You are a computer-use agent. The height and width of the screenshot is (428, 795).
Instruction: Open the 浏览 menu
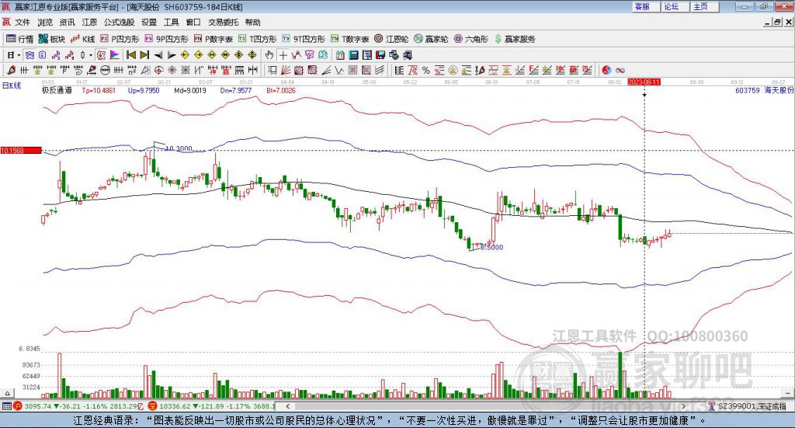coord(45,23)
